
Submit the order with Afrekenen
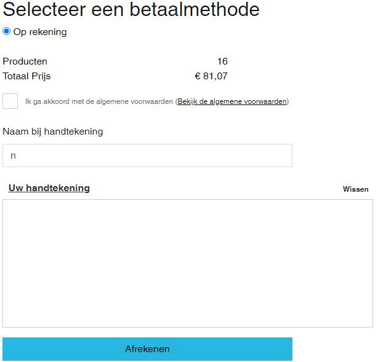click(147, 349)
